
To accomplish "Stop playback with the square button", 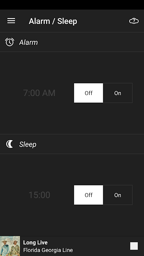I will tap(134, 246).
